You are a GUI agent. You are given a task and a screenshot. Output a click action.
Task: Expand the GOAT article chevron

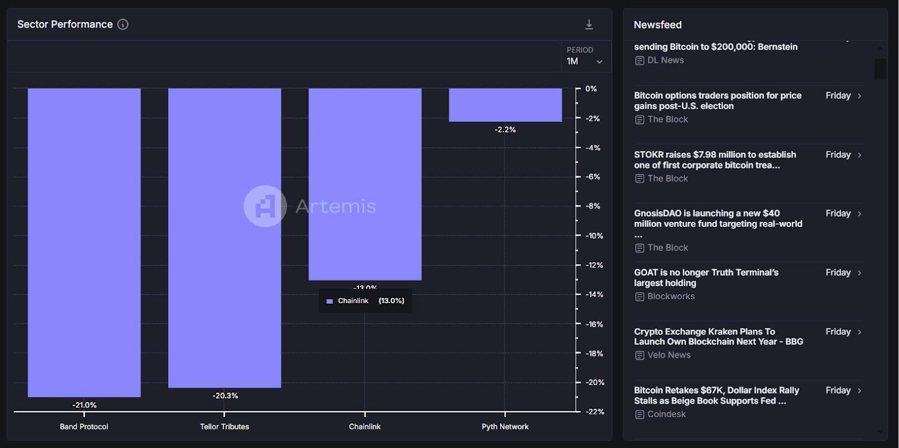click(x=860, y=273)
